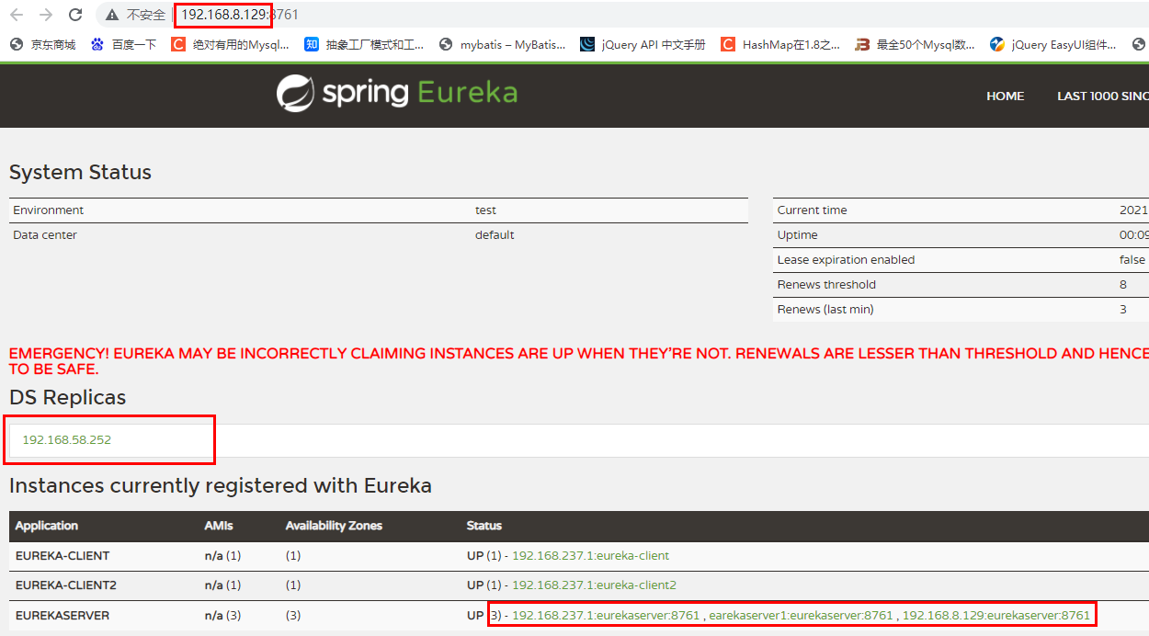Image resolution: width=1149 pixels, height=636 pixels.
Task: Open the HashMap在1.8之 bookmark
Action: pyautogui.click(x=780, y=44)
